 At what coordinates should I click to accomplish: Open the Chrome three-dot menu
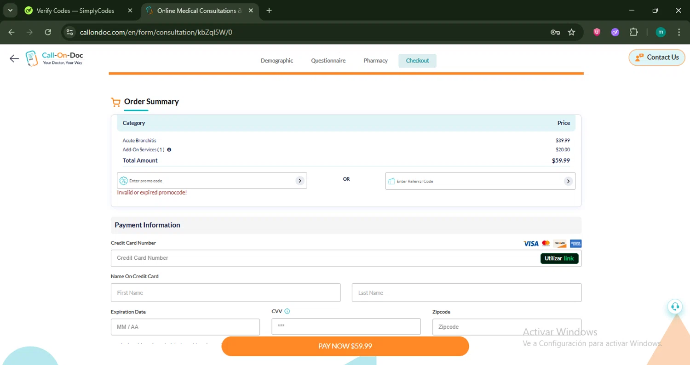click(679, 32)
